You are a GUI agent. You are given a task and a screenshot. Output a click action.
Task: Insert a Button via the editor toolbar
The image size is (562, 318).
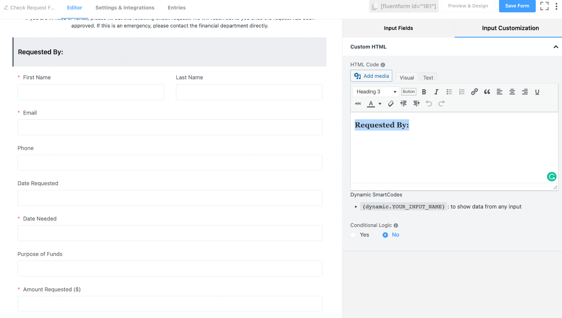click(x=409, y=92)
